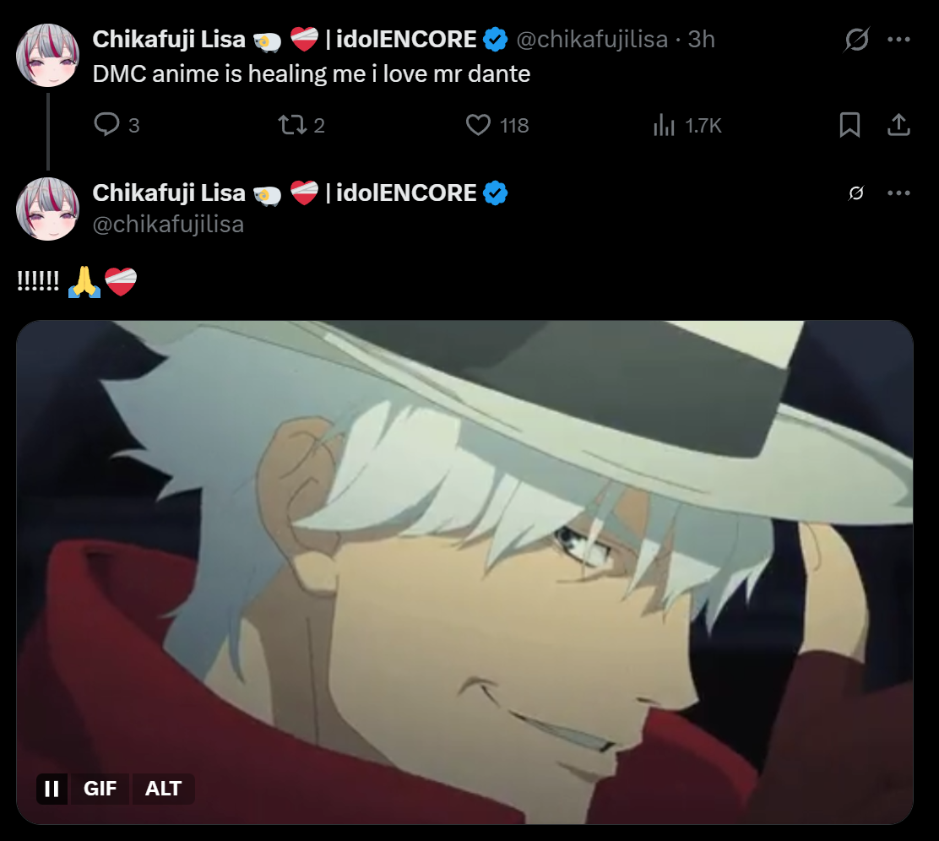The height and width of the screenshot is (841, 939).
Task: Visit @chikafujilisa handle in first tweet
Action: click(592, 40)
